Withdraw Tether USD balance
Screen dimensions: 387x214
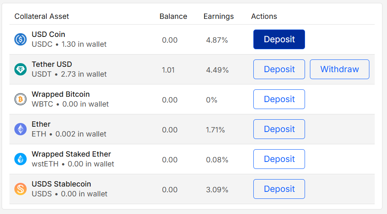339,69
